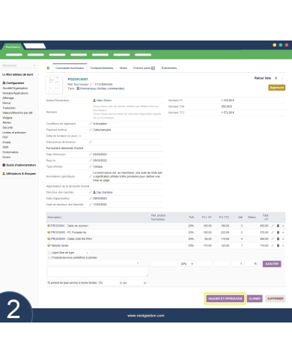This screenshot has height=363, width=292.
Task: Click the quantity input field showing 1
Action: pos(237,264)
